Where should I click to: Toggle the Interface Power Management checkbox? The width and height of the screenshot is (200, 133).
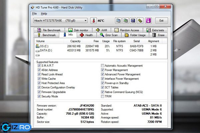(x=102, y=79)
